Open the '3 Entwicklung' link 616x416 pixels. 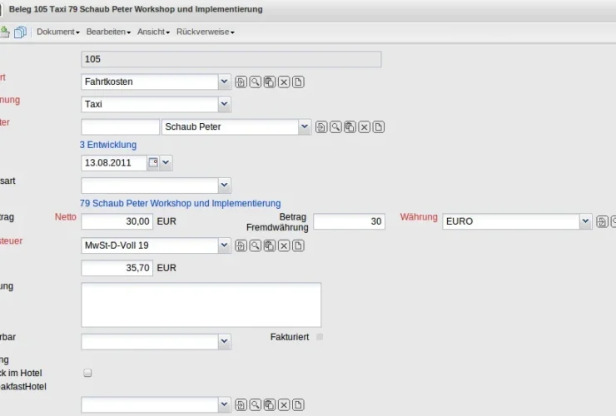(x=108, y=145)
